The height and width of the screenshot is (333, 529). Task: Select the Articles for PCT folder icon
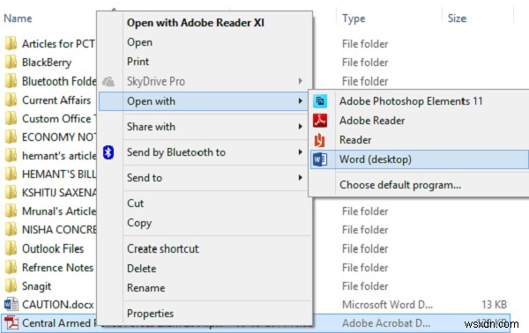11,43
